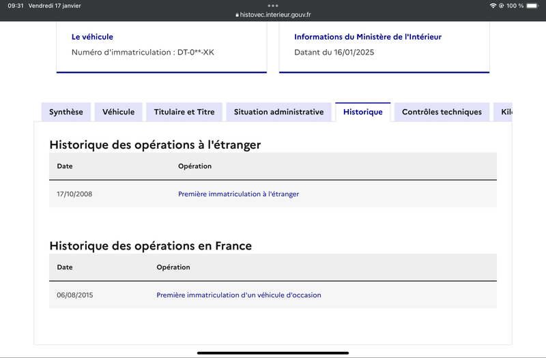546x358 pixels.
Task: Click Première immatriculation d'un véhicule d'occasion link
Action: 239,295
